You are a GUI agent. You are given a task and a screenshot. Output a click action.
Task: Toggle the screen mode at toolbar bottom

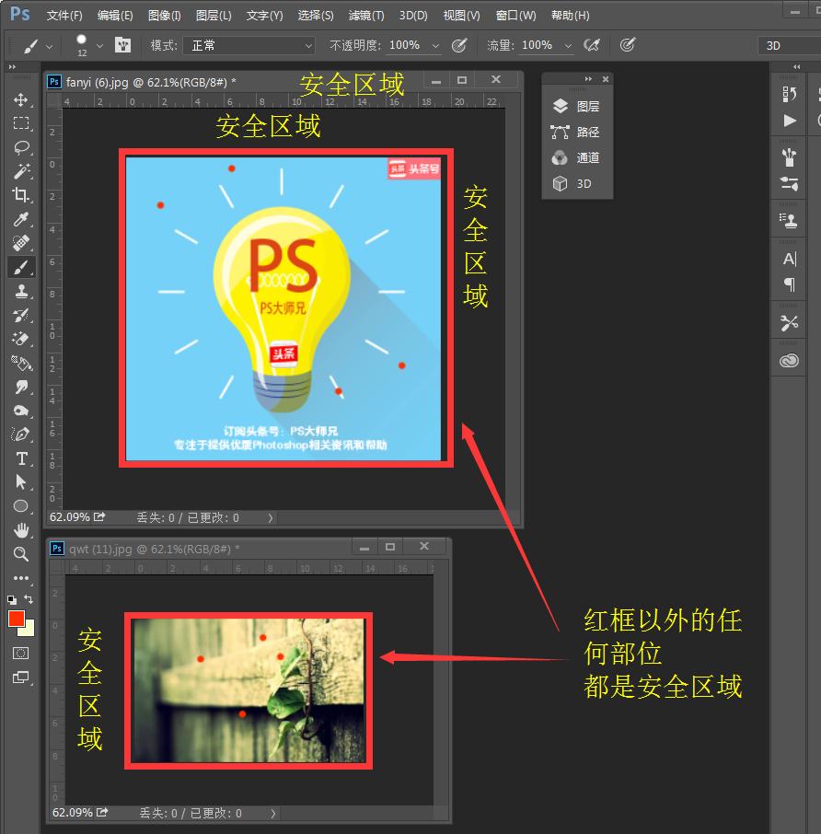tap(22, 678)
